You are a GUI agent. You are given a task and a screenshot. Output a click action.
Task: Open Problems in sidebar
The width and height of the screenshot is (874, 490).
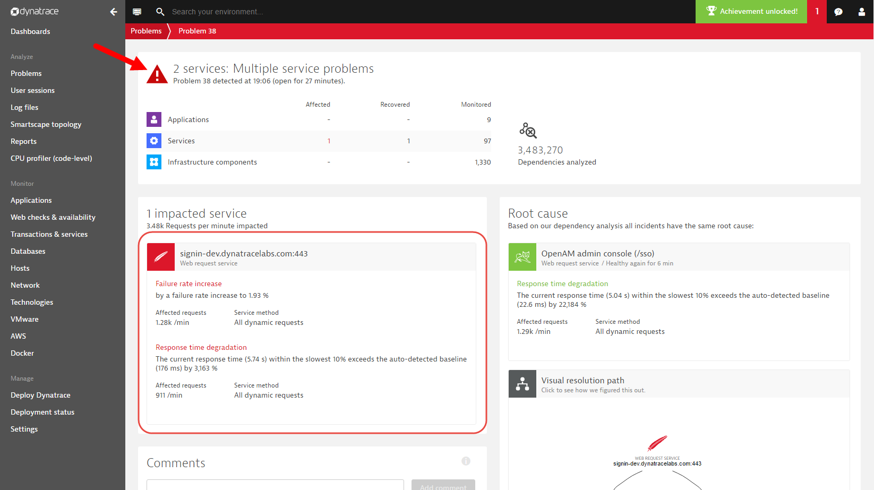[26, 73]
